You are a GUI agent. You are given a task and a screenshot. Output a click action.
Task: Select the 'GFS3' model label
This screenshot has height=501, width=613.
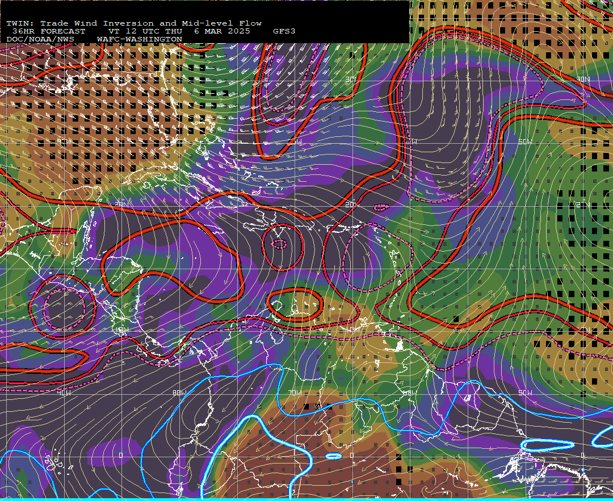(x=284, y=31)
